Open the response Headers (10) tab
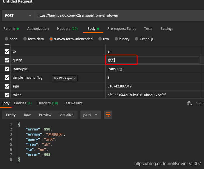Screen dimensions: 204x169 [47, 103]
